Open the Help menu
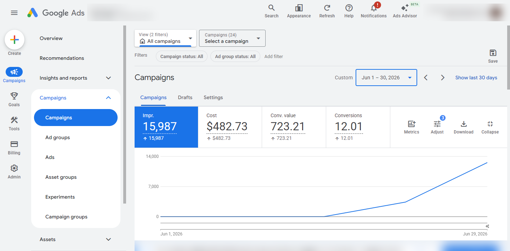Image resolution: width=510 pixels, height=251 pixels. (x=349, y=11)
